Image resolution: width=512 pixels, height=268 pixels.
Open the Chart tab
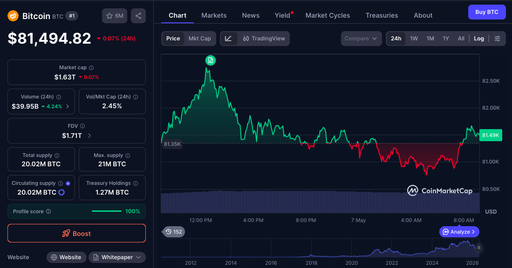pos(177,15)
